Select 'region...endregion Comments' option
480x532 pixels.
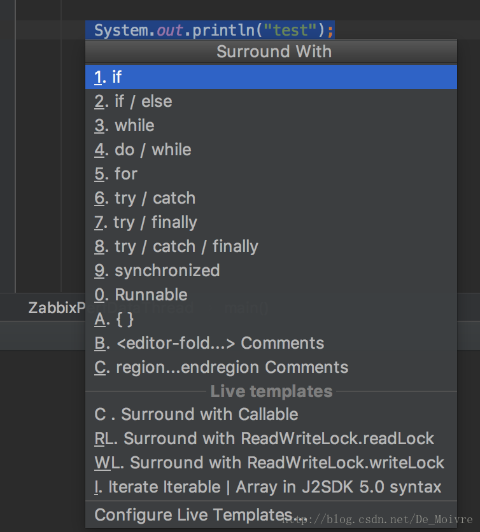(271, 367)
